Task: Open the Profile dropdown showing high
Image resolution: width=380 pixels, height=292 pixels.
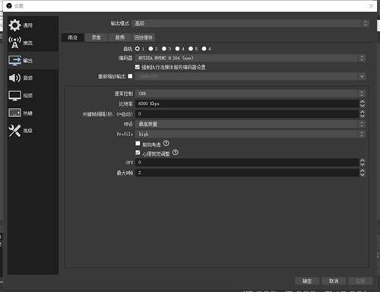Action: [x=250, y=134]
